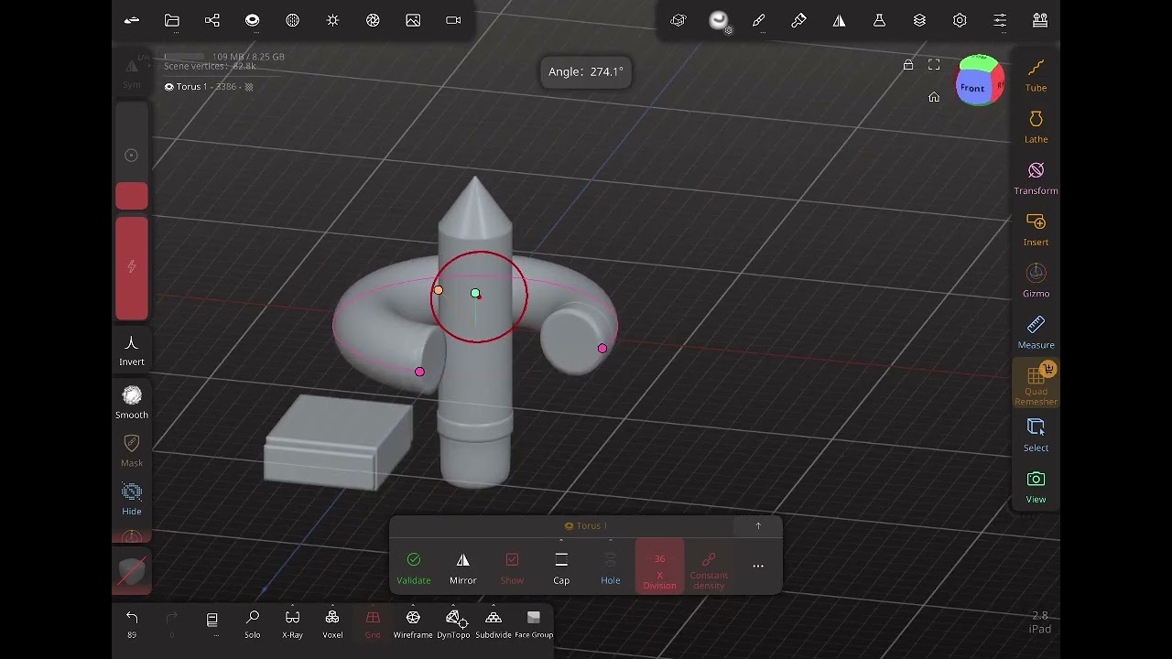This screenshot has width=1172, height=659.
Task: Open the pen Stroke menu
Action: (759, 20)
